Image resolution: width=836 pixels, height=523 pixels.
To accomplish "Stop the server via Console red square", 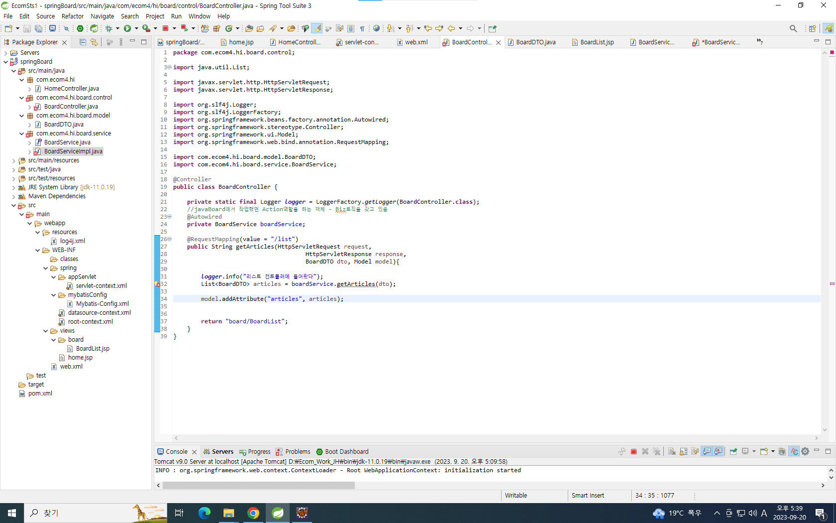I will (x=633, y=451).
